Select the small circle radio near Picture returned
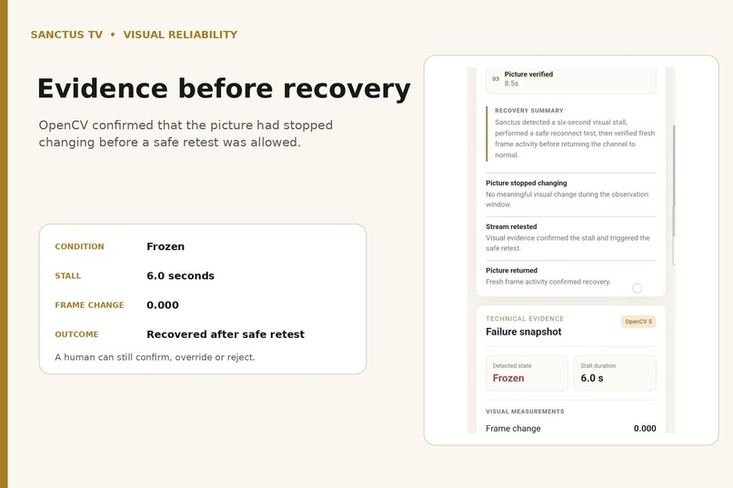The height and width of the screenshot is (488, 733). [x=637, y=288]
